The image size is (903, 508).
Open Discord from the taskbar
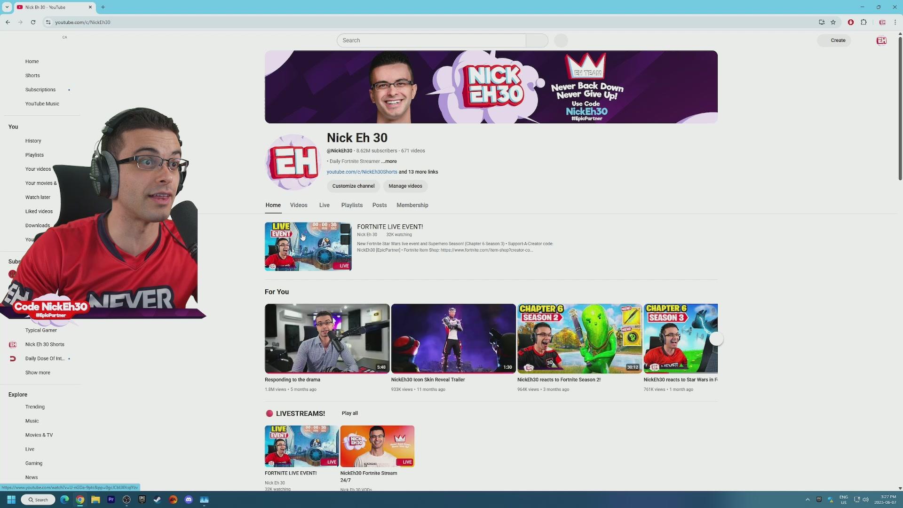click(189, 500)
